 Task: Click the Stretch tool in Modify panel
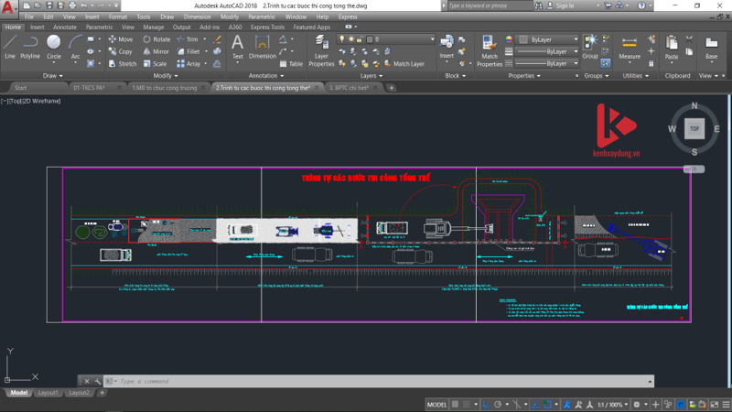click(122, 64)
